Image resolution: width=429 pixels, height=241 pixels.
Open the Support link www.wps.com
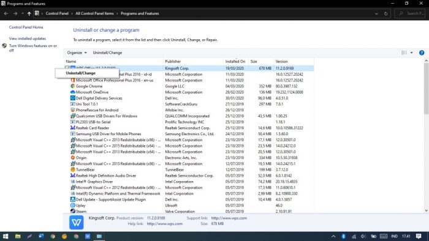click(x=229, y=218)
